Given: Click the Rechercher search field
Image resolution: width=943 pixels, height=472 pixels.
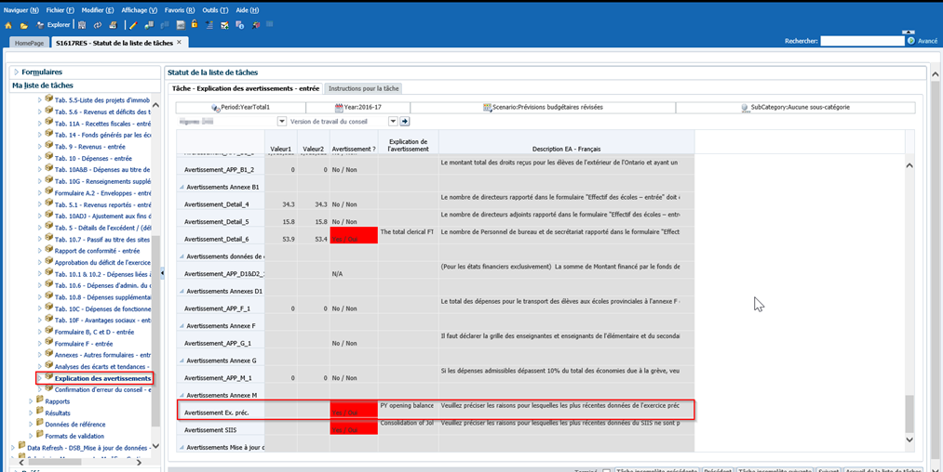Looking at the screenshot, I should point(861,41).
